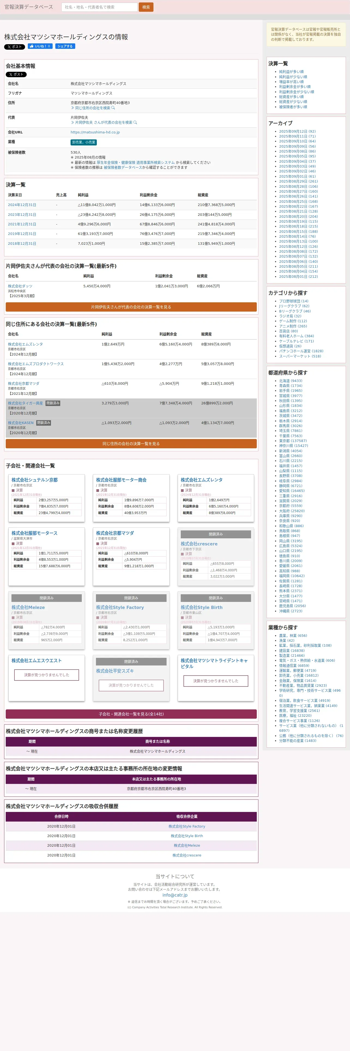
Task: Open the 官報決算データベース site title link
Action: [29, 7]
